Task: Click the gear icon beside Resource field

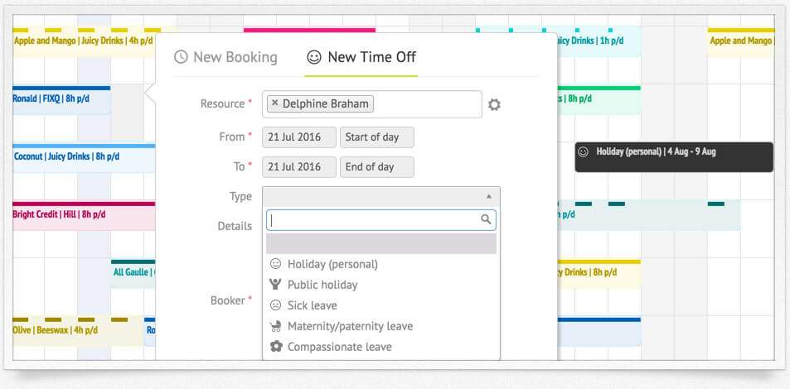Action: click(x=494, y=104)
